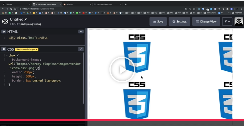Image resolution: width=244 pixels, height=126 pixels.
Task: Click the translate icon in address bar
Action: pos(186,9)
